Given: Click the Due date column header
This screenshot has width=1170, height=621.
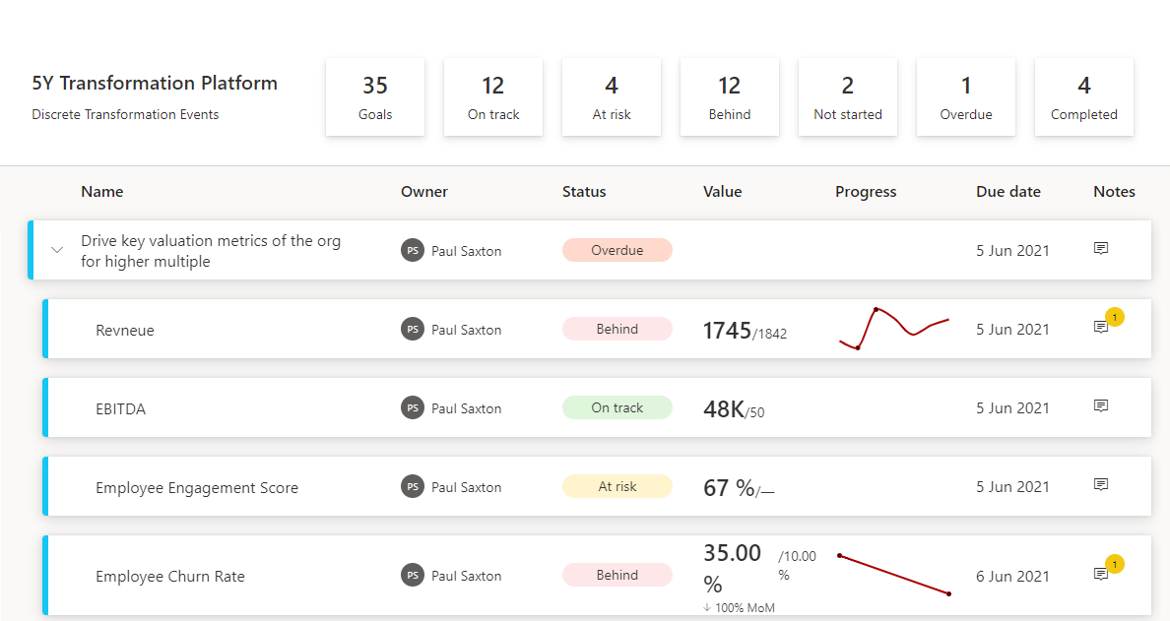Looking at the screenshot, I should point(1008,192).
